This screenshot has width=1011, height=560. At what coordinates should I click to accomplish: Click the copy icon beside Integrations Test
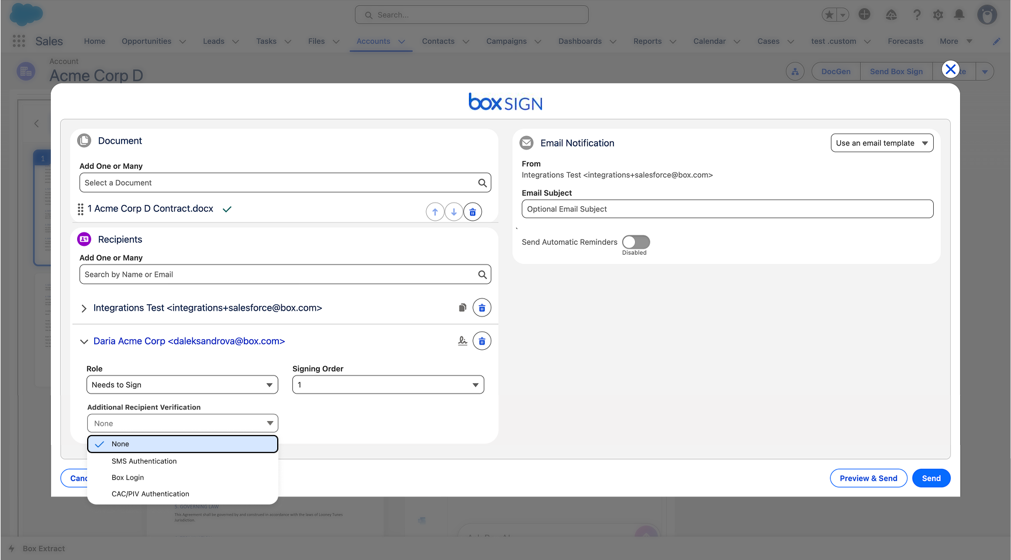tap(463, 308)
